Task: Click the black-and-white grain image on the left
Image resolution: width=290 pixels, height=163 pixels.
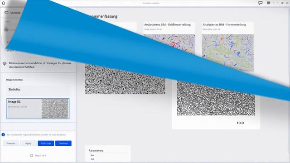Action: pyautogui.click(x=125, y=79)
